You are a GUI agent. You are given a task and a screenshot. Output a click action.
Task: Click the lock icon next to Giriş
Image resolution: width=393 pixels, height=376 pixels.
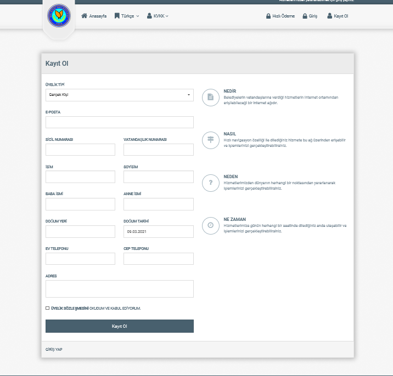tap(305, 16)
